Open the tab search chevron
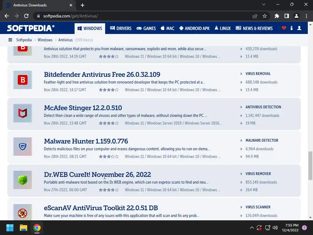Screen dimensions: 313x235 pos(264,4)
